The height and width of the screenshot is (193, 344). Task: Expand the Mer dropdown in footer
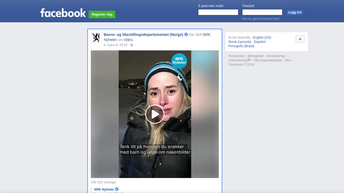pos(289,60)
